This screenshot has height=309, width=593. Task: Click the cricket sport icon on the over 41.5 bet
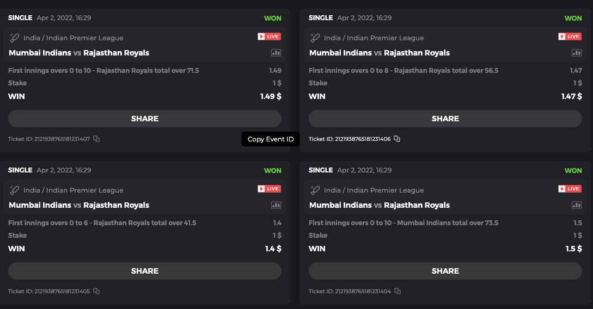pyautogui.click(x=15, y=190)
